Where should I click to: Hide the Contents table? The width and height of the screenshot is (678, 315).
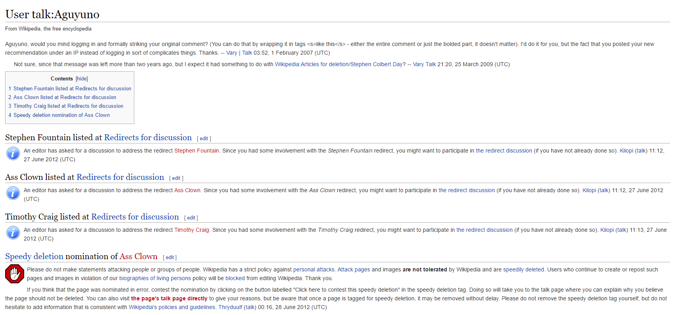82,79
